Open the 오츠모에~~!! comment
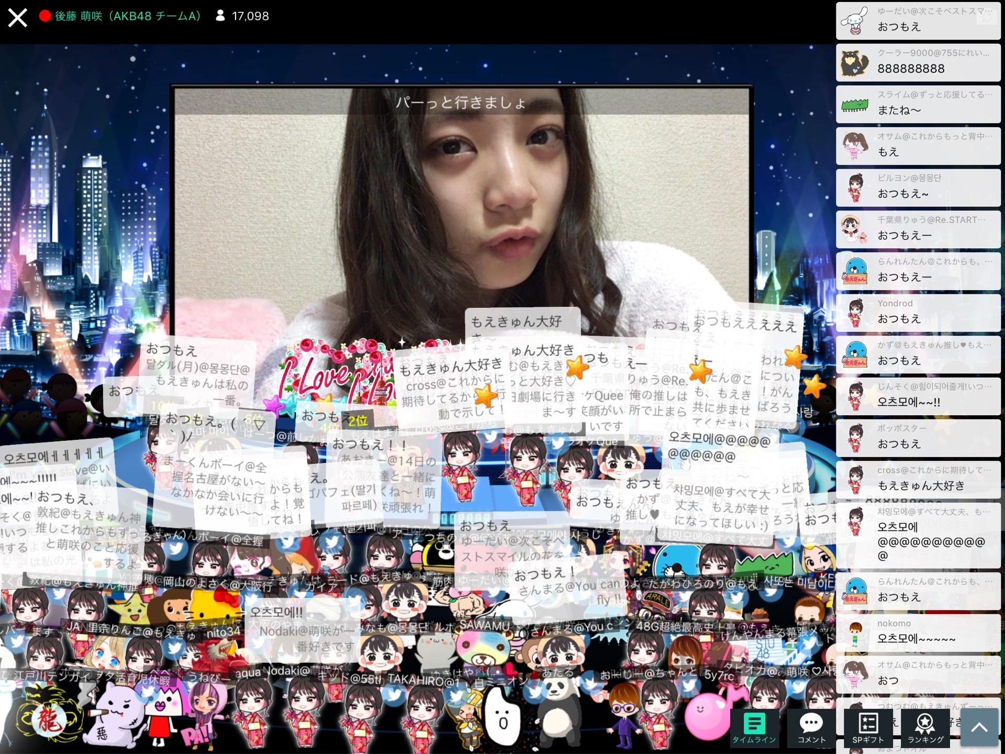The height and width of the screenshot is (754, 1005). click(x=918, y=396)
